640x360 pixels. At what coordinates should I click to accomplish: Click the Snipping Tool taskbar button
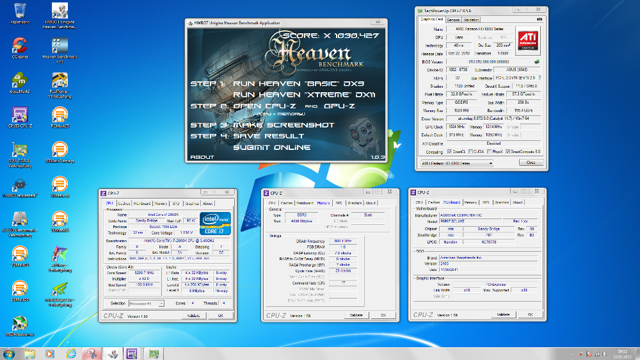(92, 354)
